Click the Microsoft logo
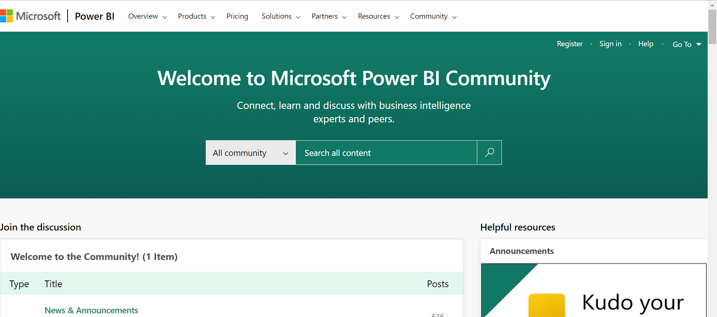 click(x=30, y=16)
